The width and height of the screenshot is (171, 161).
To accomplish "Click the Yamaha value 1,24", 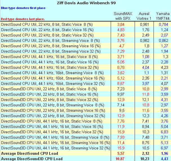I will click(x=165, y=30).
